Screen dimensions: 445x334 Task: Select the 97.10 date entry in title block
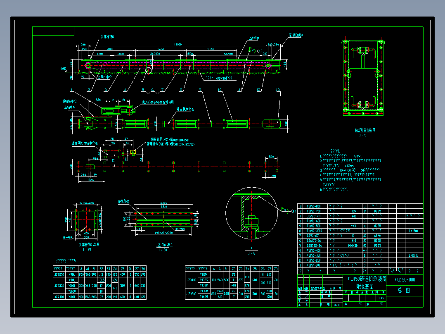pyautogui.click(x=337, y=305)
